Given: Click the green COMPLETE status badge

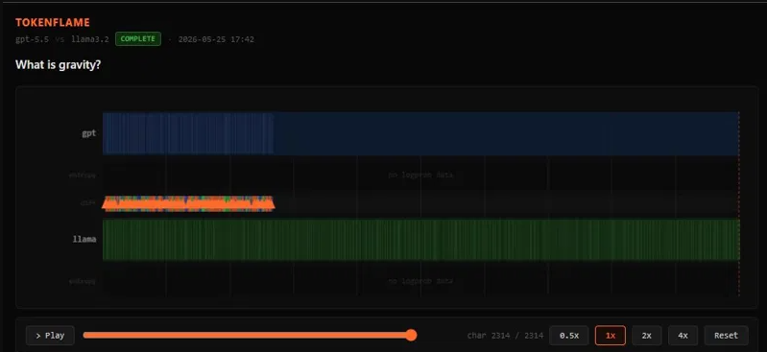Looking at the screenshot, I should [138, 39].
